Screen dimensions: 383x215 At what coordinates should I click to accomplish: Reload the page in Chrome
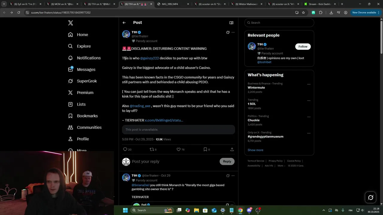tap(19, 13)
